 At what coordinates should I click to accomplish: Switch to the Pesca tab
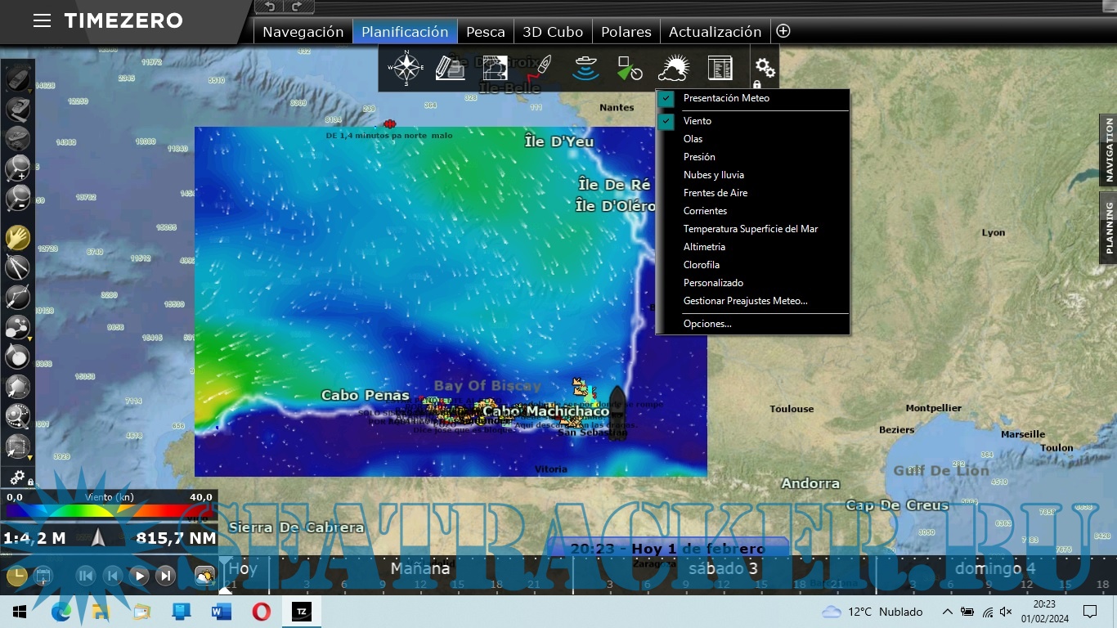485,31
